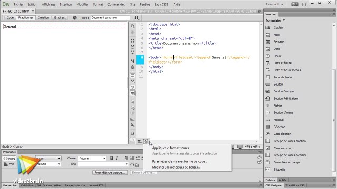Click Move or Convert CSS icon

click(132, 125)
